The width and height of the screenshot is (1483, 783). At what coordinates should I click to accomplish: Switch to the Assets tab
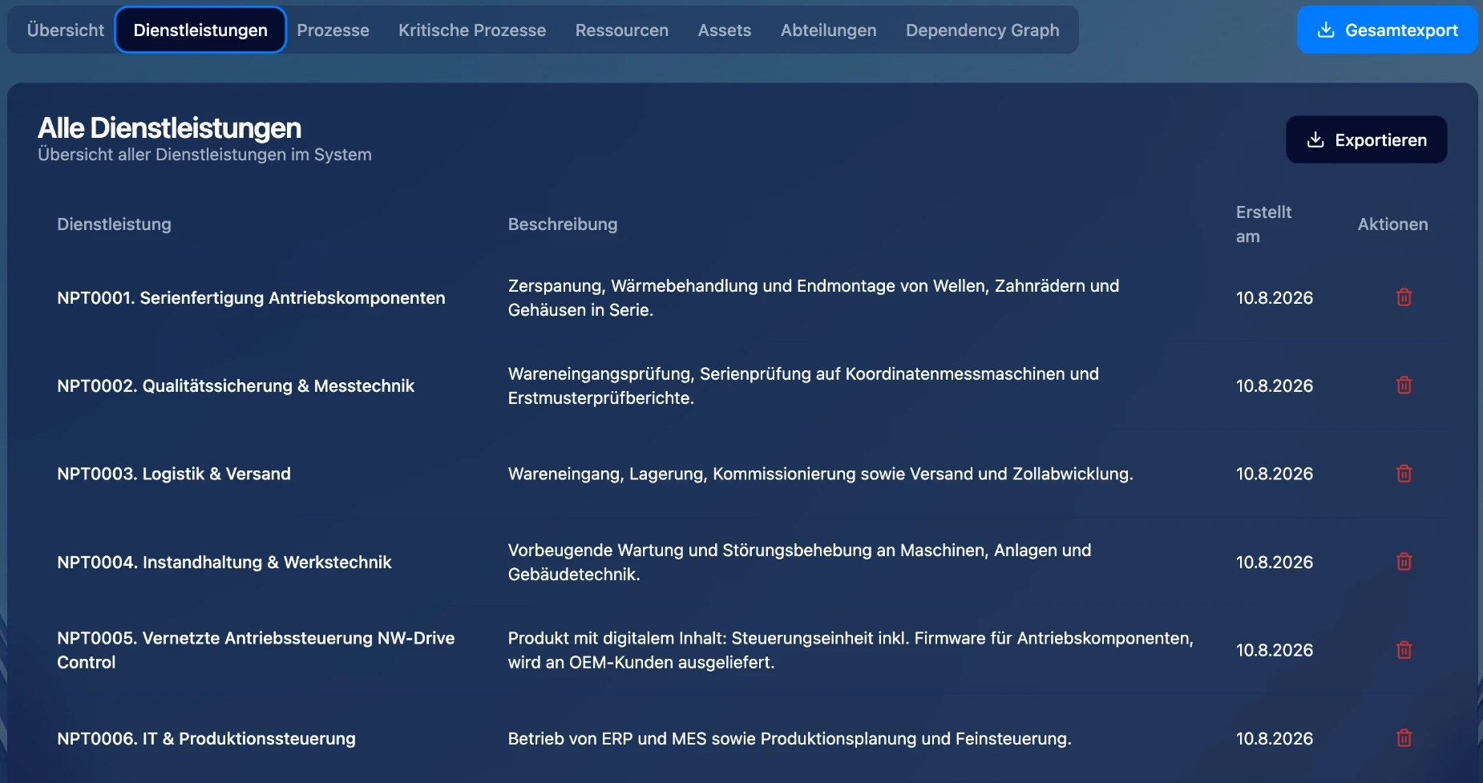724,30
